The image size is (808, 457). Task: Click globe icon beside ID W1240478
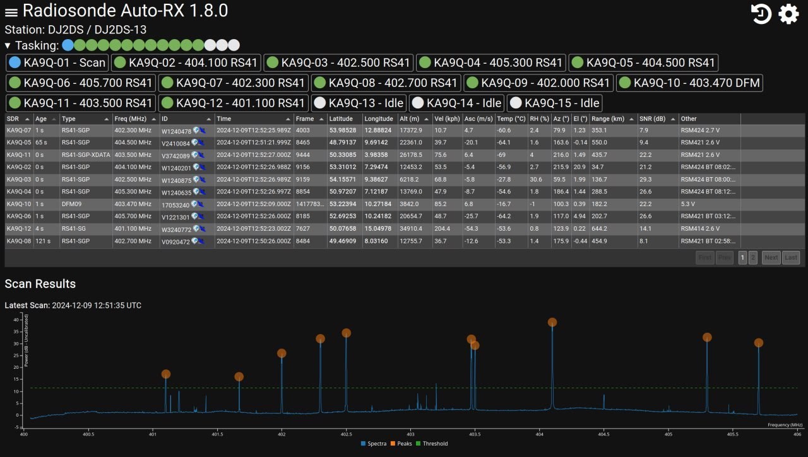(x=196, y=130)
